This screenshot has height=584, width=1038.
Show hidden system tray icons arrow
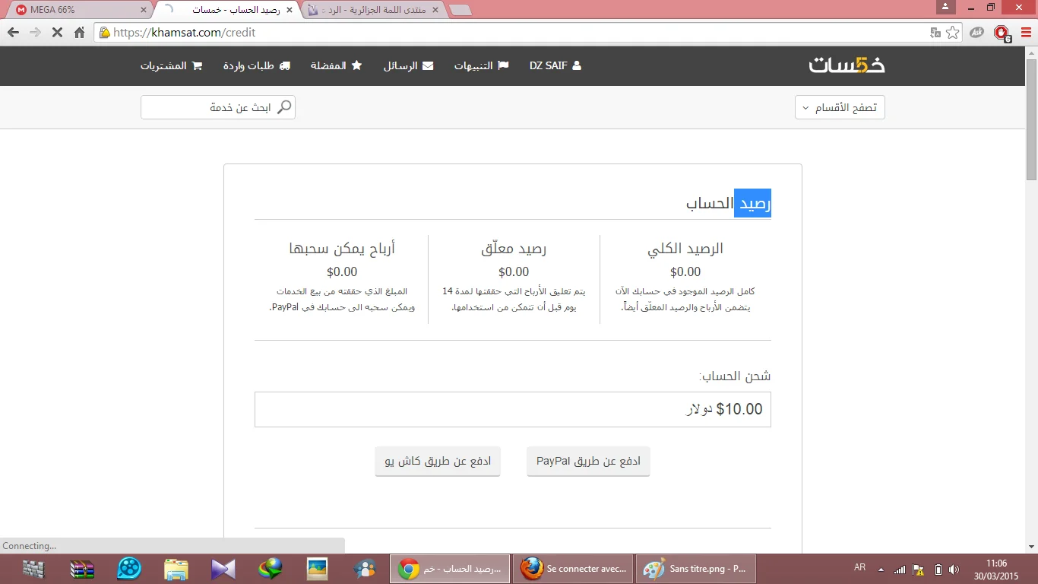point(881,569)
